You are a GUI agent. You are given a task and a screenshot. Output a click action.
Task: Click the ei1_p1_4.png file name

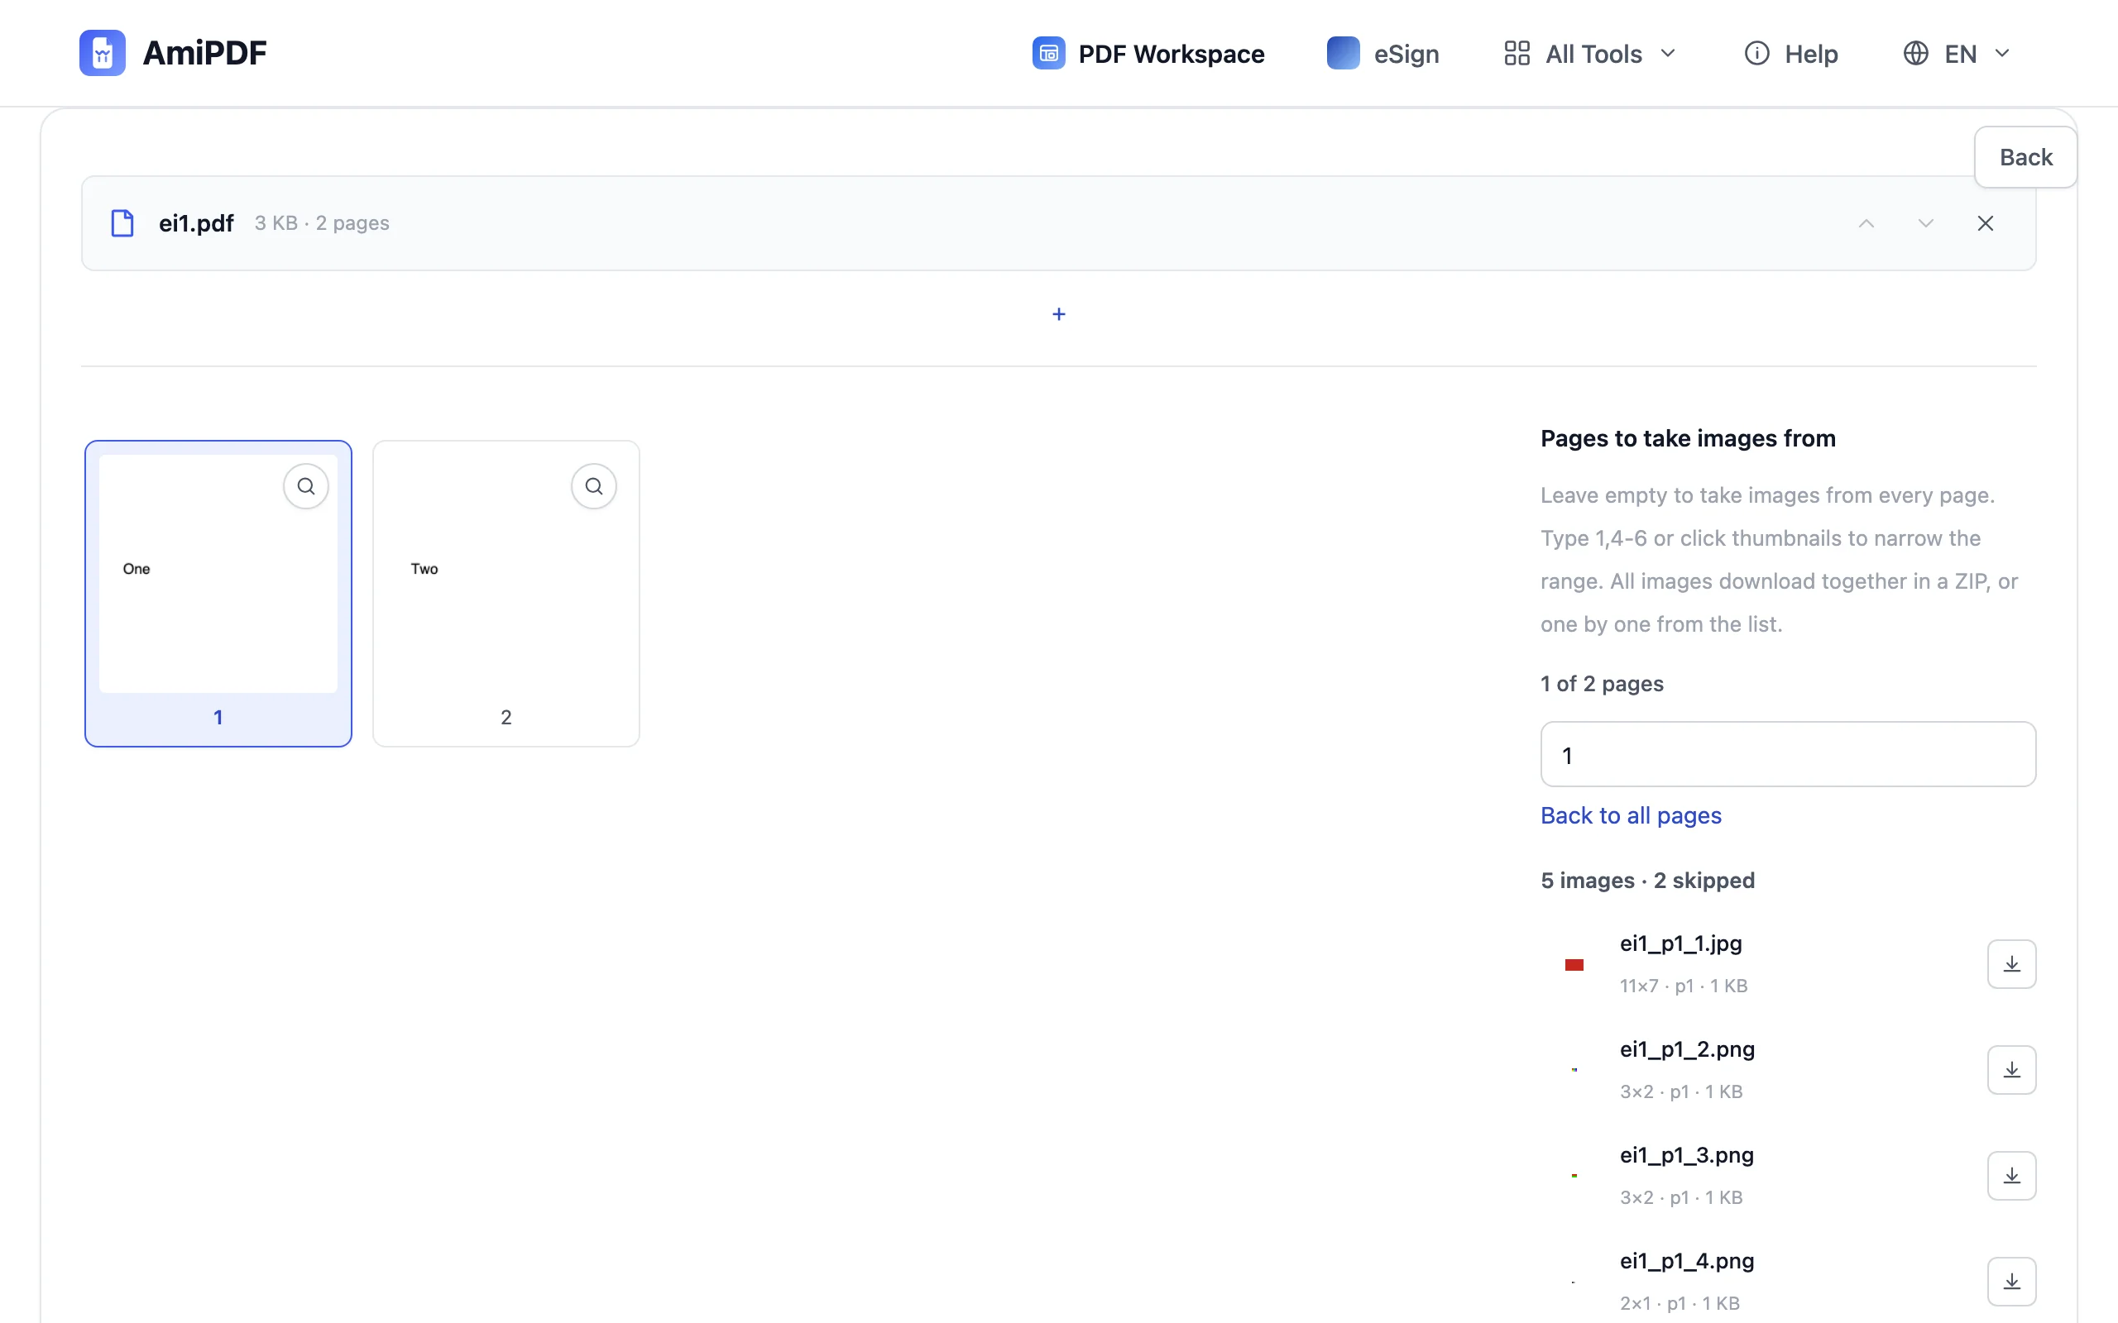[1686, 1261]
